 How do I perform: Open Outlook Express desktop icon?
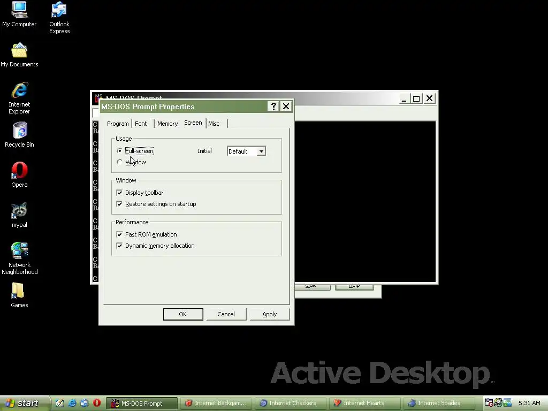[x=59, y=18]
